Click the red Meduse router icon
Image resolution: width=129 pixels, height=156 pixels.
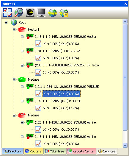click(x=22, y=115)
